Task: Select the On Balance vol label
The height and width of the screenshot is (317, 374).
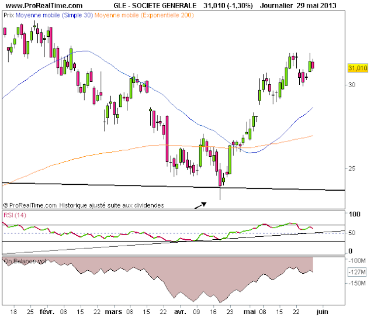Action: (25, 261)
